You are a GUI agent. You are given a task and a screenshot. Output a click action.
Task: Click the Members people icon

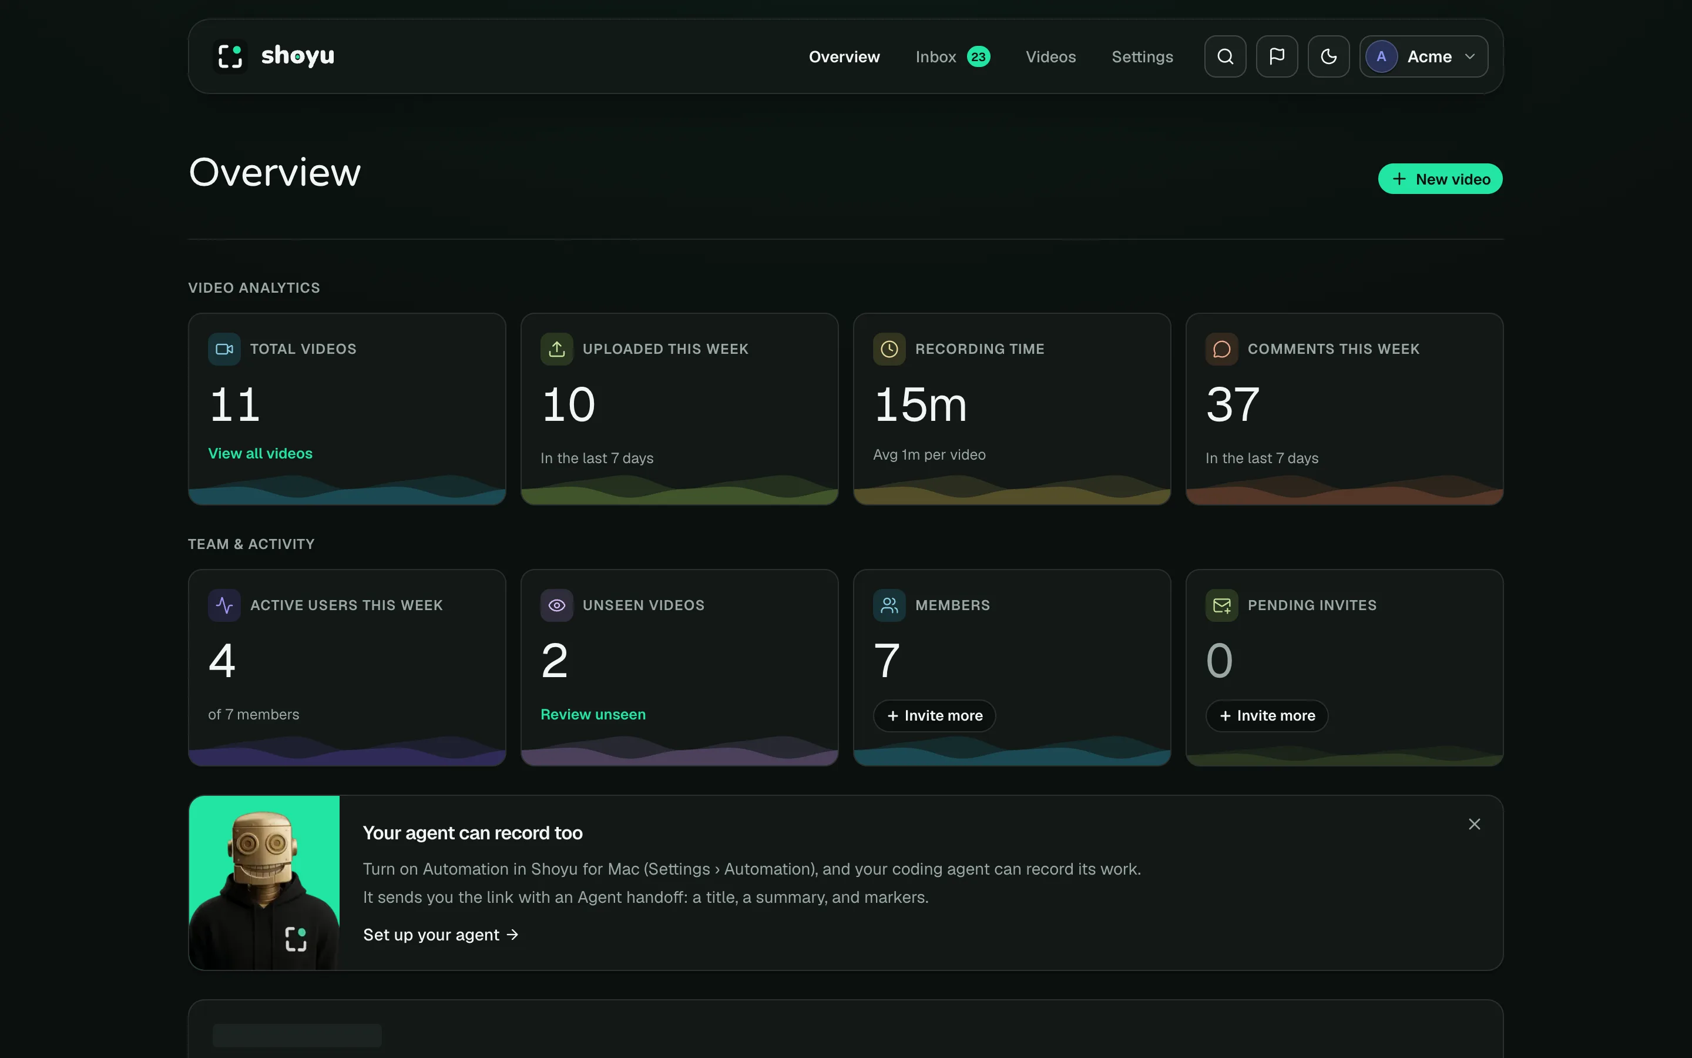tap(889, 605)
